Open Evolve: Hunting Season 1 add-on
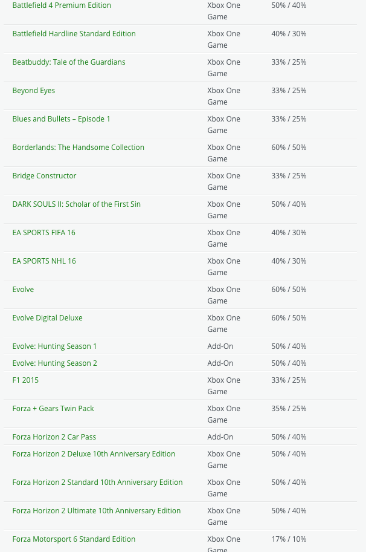Screen dimensions: 366x552 [x=54, y=346]
